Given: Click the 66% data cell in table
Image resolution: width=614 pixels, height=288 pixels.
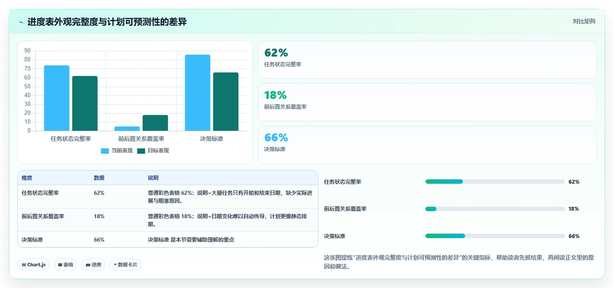Looking at the screenshot, I should click(99, 240).
